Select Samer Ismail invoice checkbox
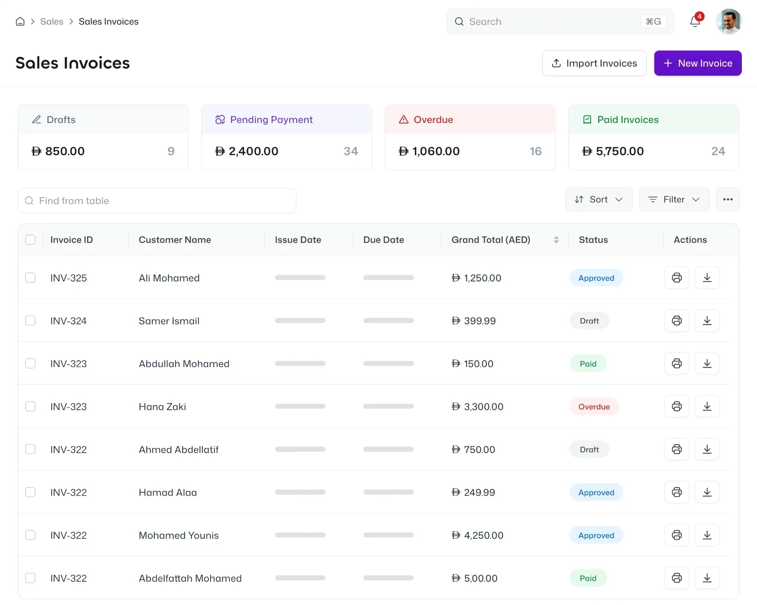Screen dimensions: 757x605 (30, 321)
